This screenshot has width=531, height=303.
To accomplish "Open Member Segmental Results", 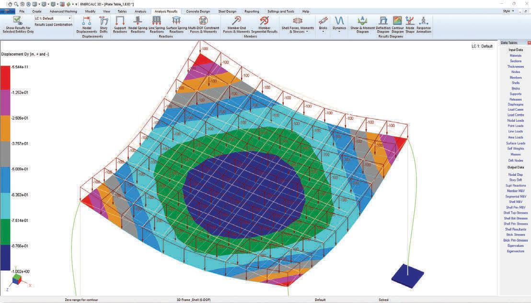I will point(264,25).
